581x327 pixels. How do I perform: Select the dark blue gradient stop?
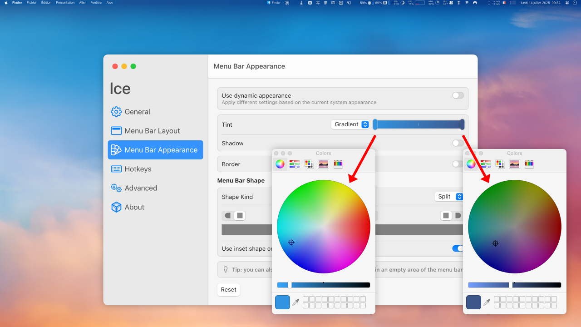click(x=462, y=124)
